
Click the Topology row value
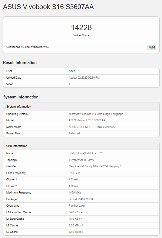coord(81,160)
